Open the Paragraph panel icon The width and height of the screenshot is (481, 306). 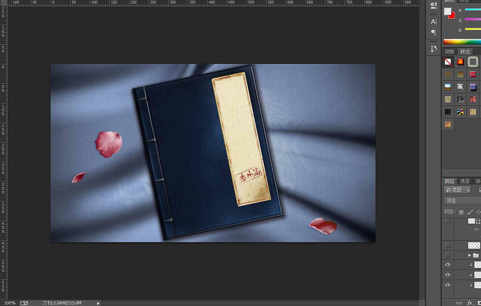(x=434, y=32)
